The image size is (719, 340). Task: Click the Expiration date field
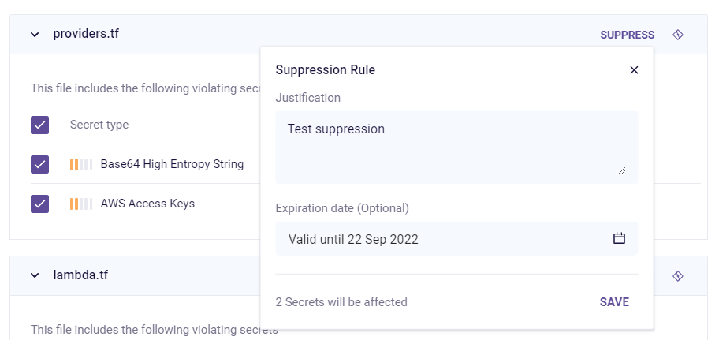click(x=441, y=239)
